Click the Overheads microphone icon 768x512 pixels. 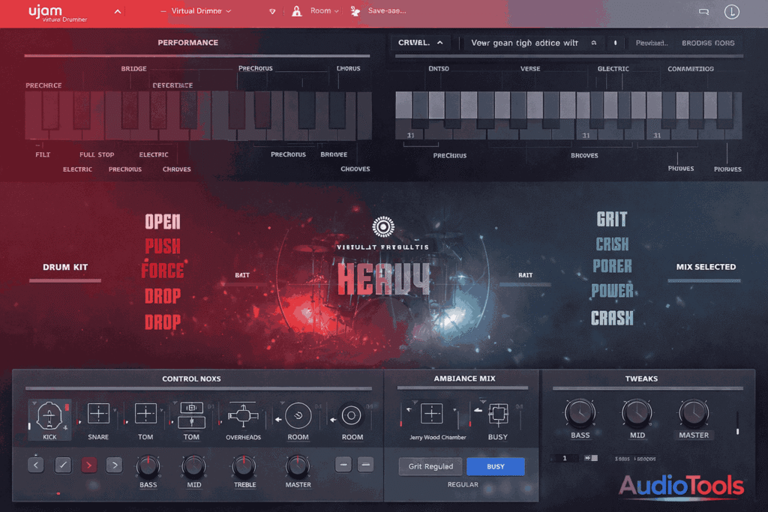(243, 415)
